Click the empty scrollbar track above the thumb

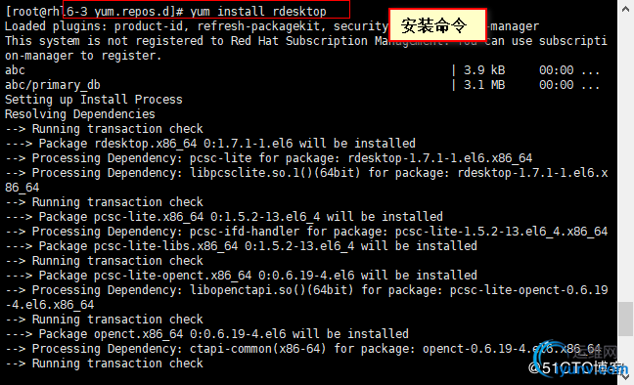pyautogui.click(x=625, y=159)
